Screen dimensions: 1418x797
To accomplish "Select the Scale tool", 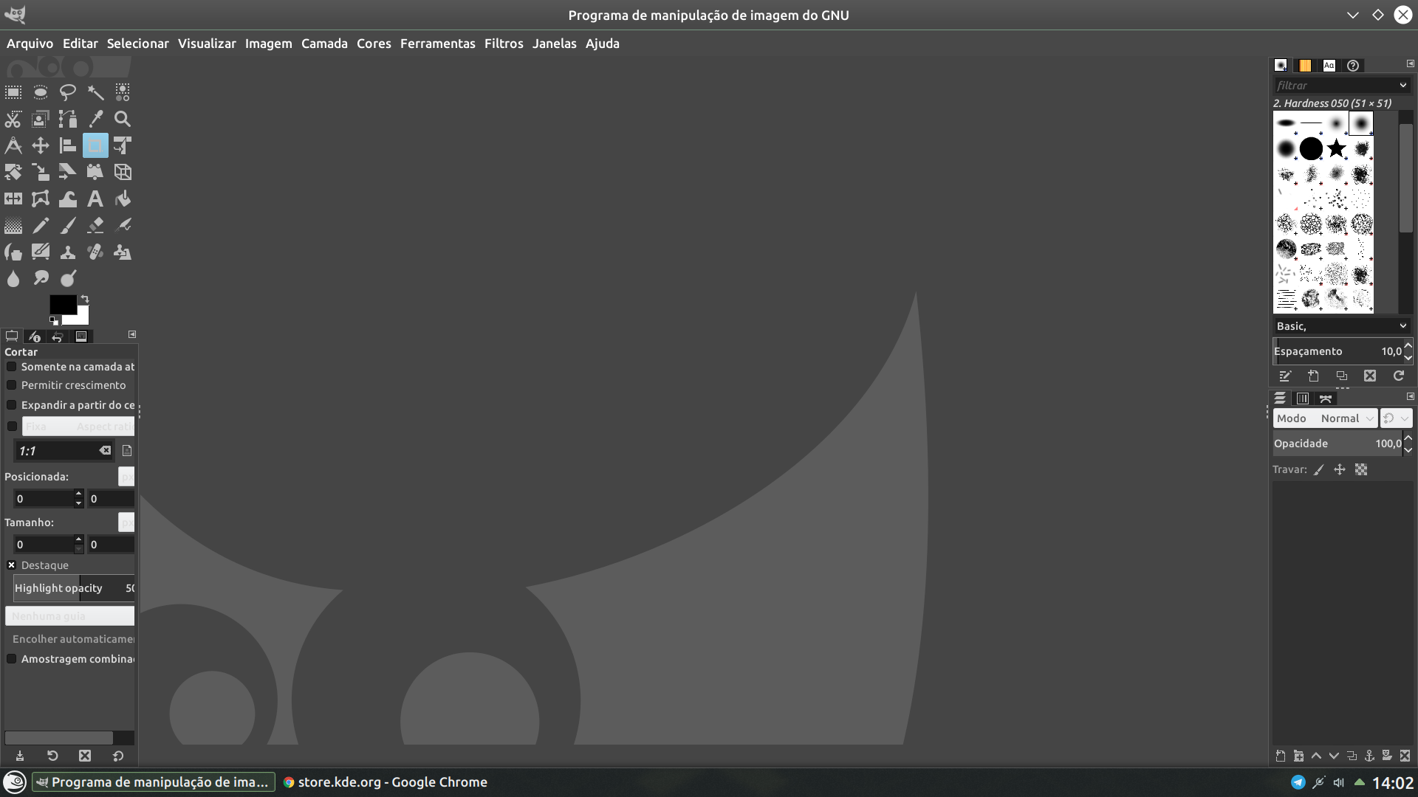I will coord(41,172).
